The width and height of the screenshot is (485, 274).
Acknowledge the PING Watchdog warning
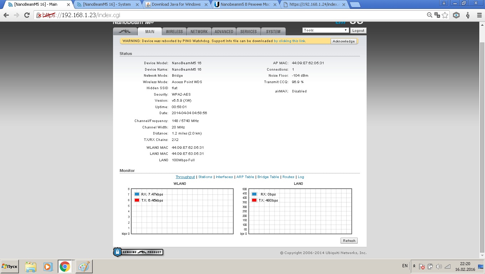pos(343,41)
